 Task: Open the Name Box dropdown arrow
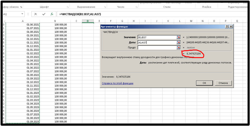coord(23,14)
